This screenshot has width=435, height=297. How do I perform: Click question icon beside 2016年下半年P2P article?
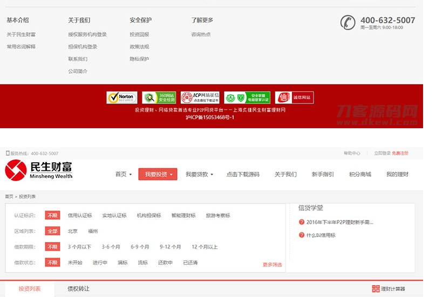click(302, 222)
